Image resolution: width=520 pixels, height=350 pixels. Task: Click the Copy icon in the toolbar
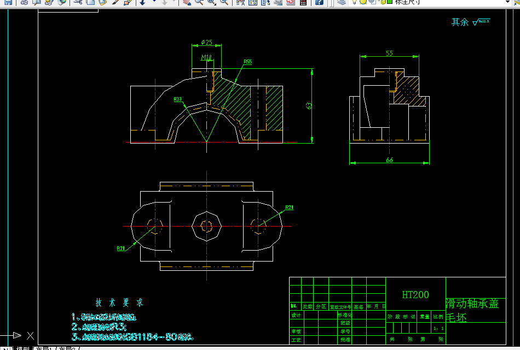coord(90,2)
